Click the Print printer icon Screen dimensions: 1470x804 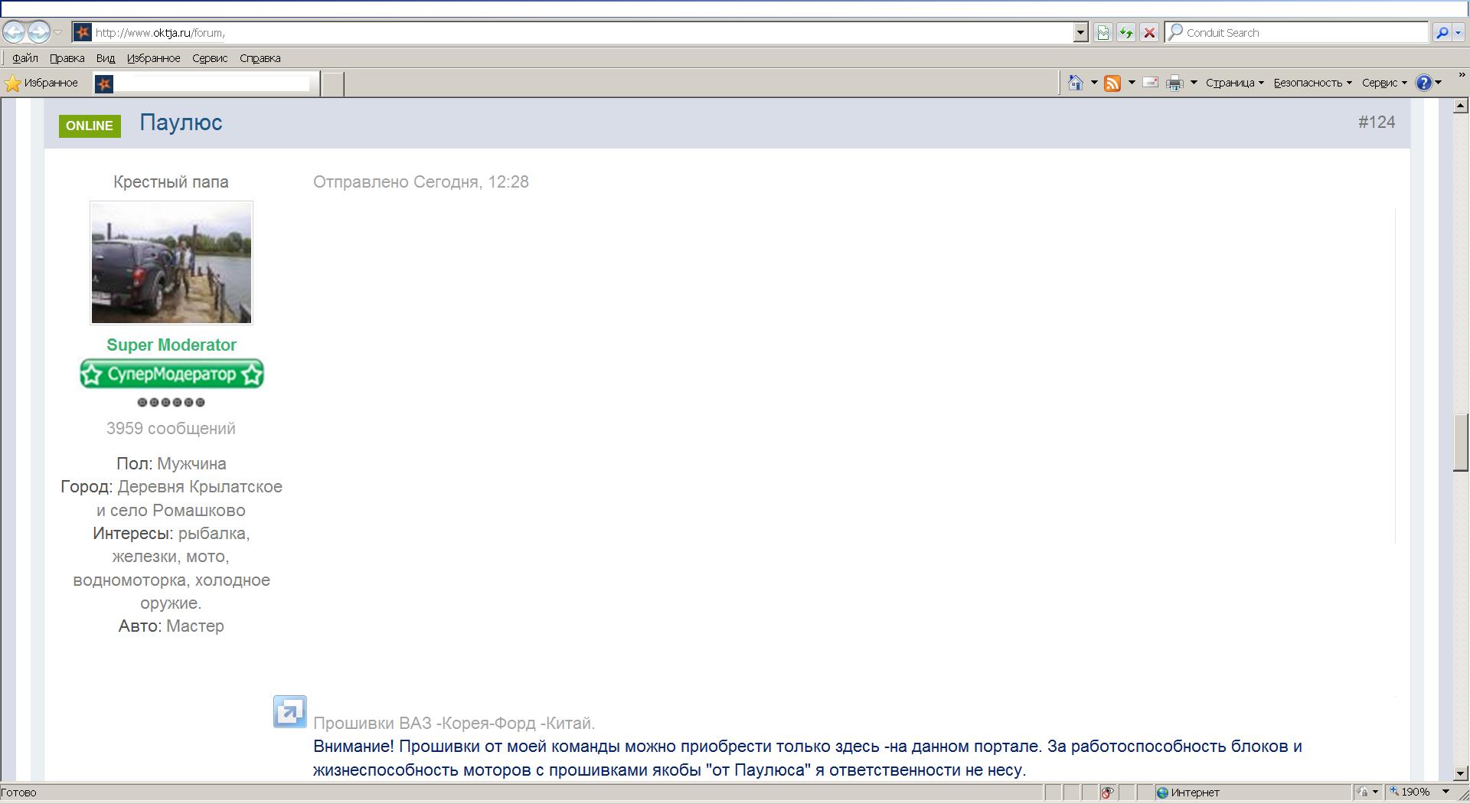pyautogui.click(x=1174, y=83)
